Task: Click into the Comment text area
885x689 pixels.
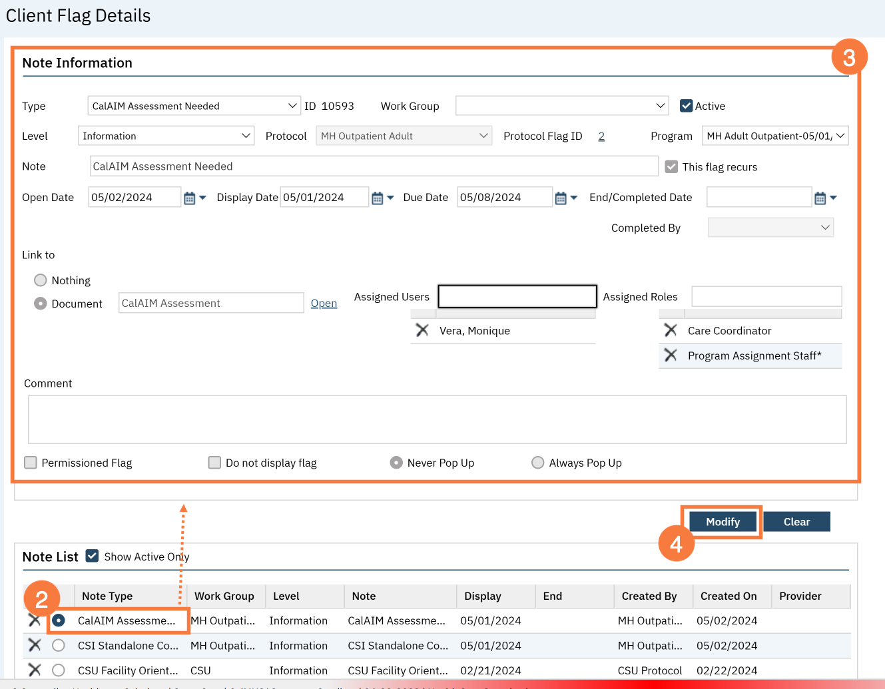Action: point(437,419)
